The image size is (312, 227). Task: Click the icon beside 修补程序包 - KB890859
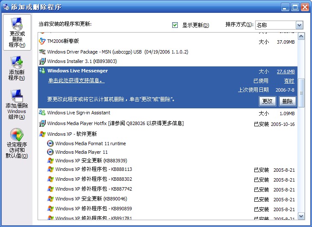click(x=50, y=209)
